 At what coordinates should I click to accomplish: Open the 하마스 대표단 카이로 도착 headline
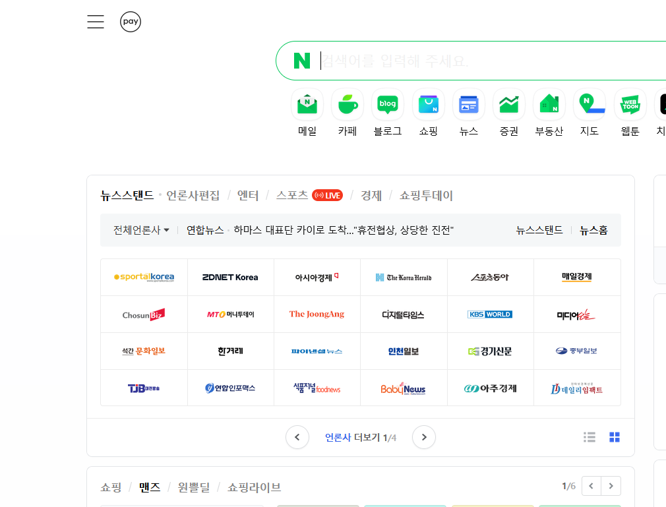(x=344, y=230)
